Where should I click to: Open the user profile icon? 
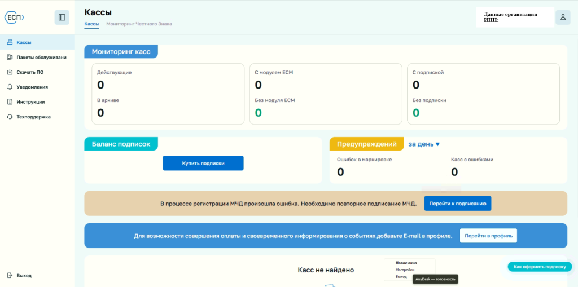pos(563,17)
